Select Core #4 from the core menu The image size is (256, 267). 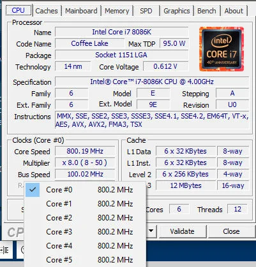pos(86,246)
